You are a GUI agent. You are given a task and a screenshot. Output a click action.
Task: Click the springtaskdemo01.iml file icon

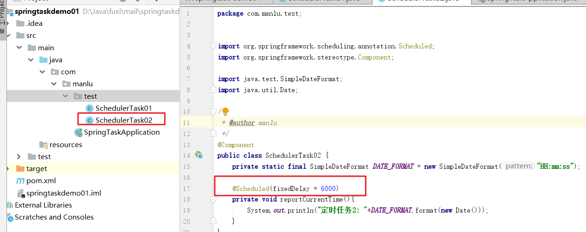(x=20, y=193)
